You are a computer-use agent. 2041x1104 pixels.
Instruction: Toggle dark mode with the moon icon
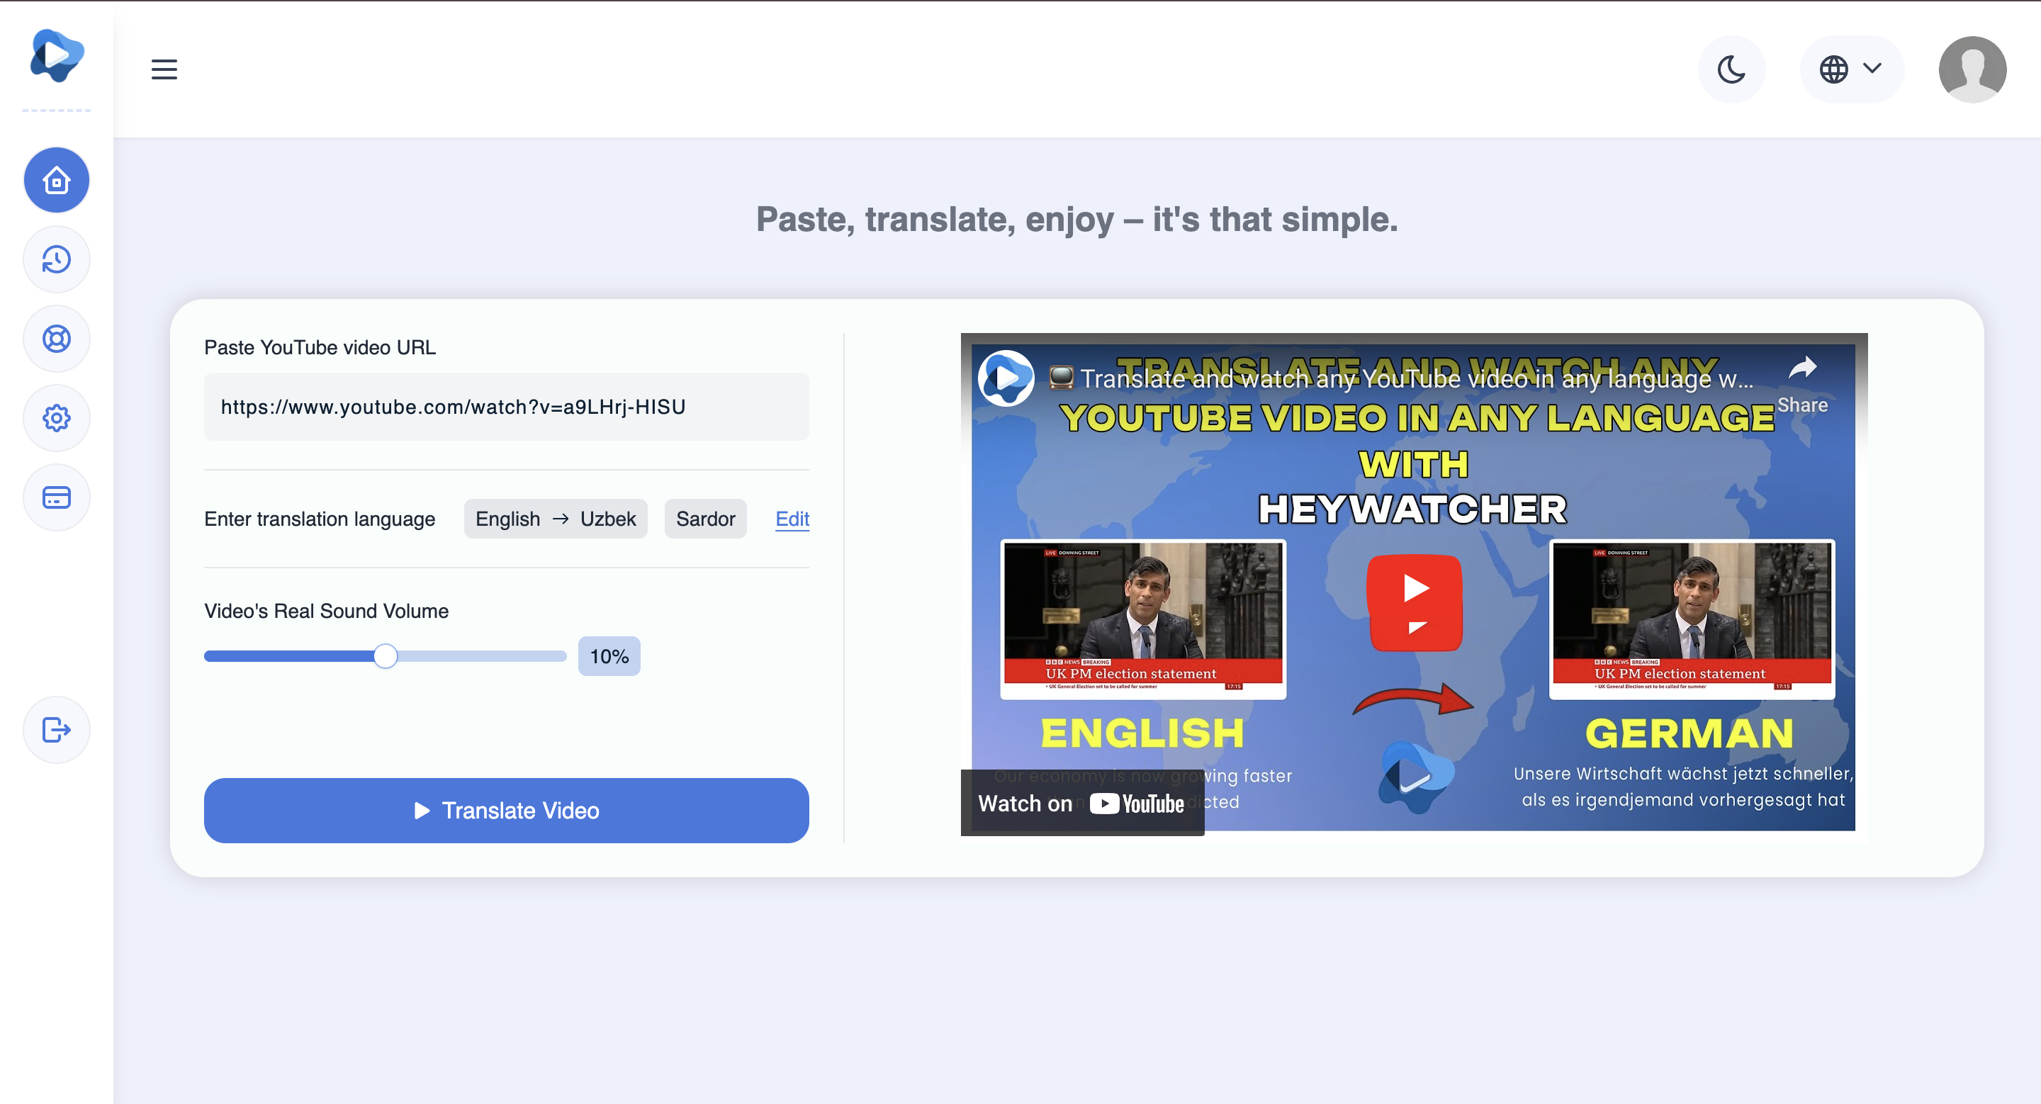[x=1731, y=69]
